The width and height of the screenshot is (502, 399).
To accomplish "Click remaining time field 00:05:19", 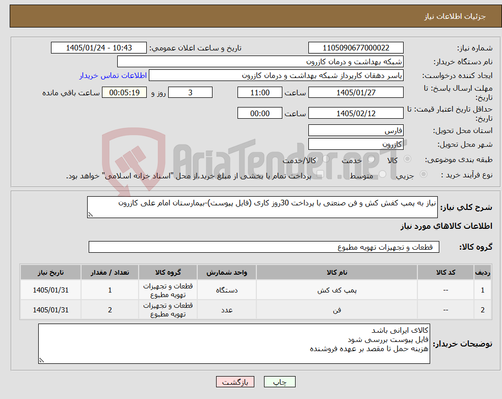I will (124, 93).
